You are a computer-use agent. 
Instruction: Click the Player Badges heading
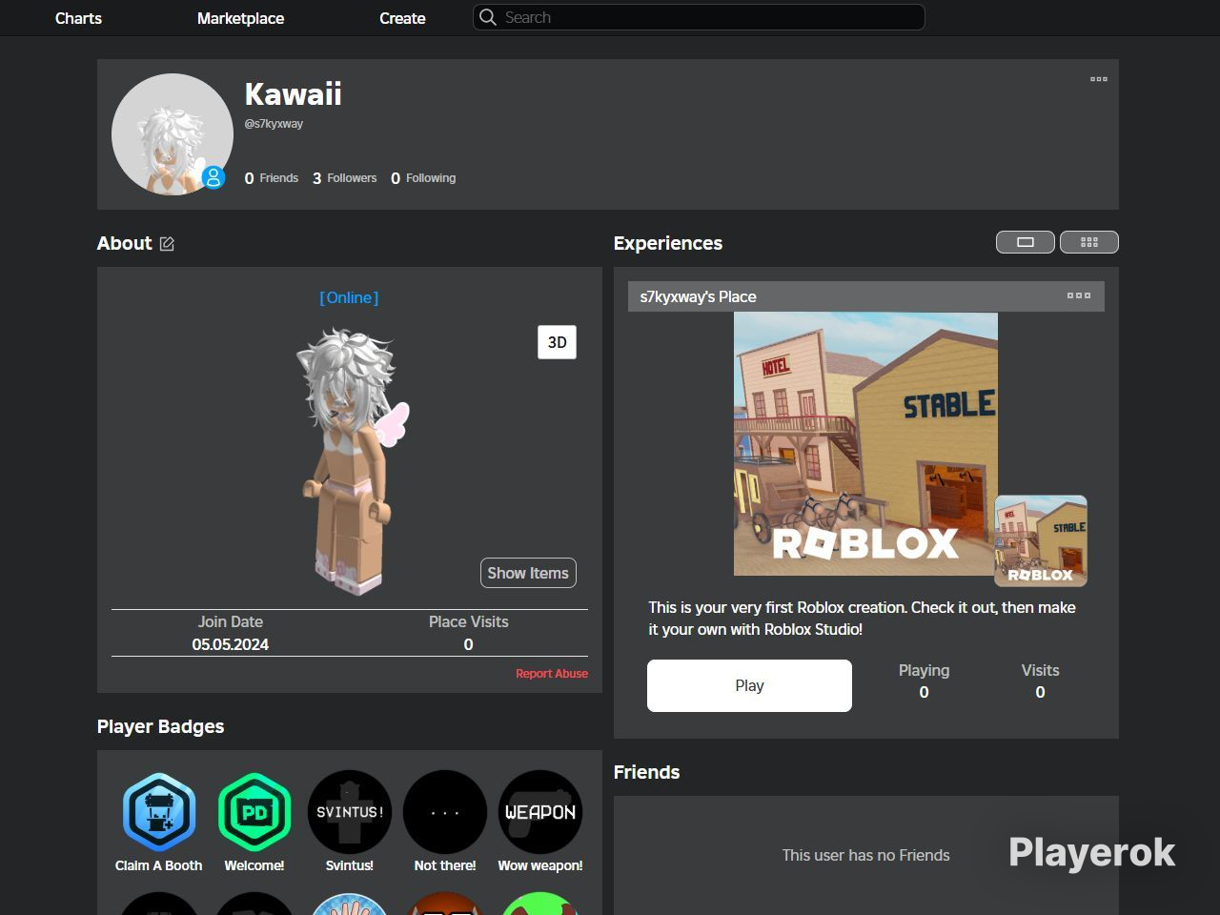tap(160, 726)
